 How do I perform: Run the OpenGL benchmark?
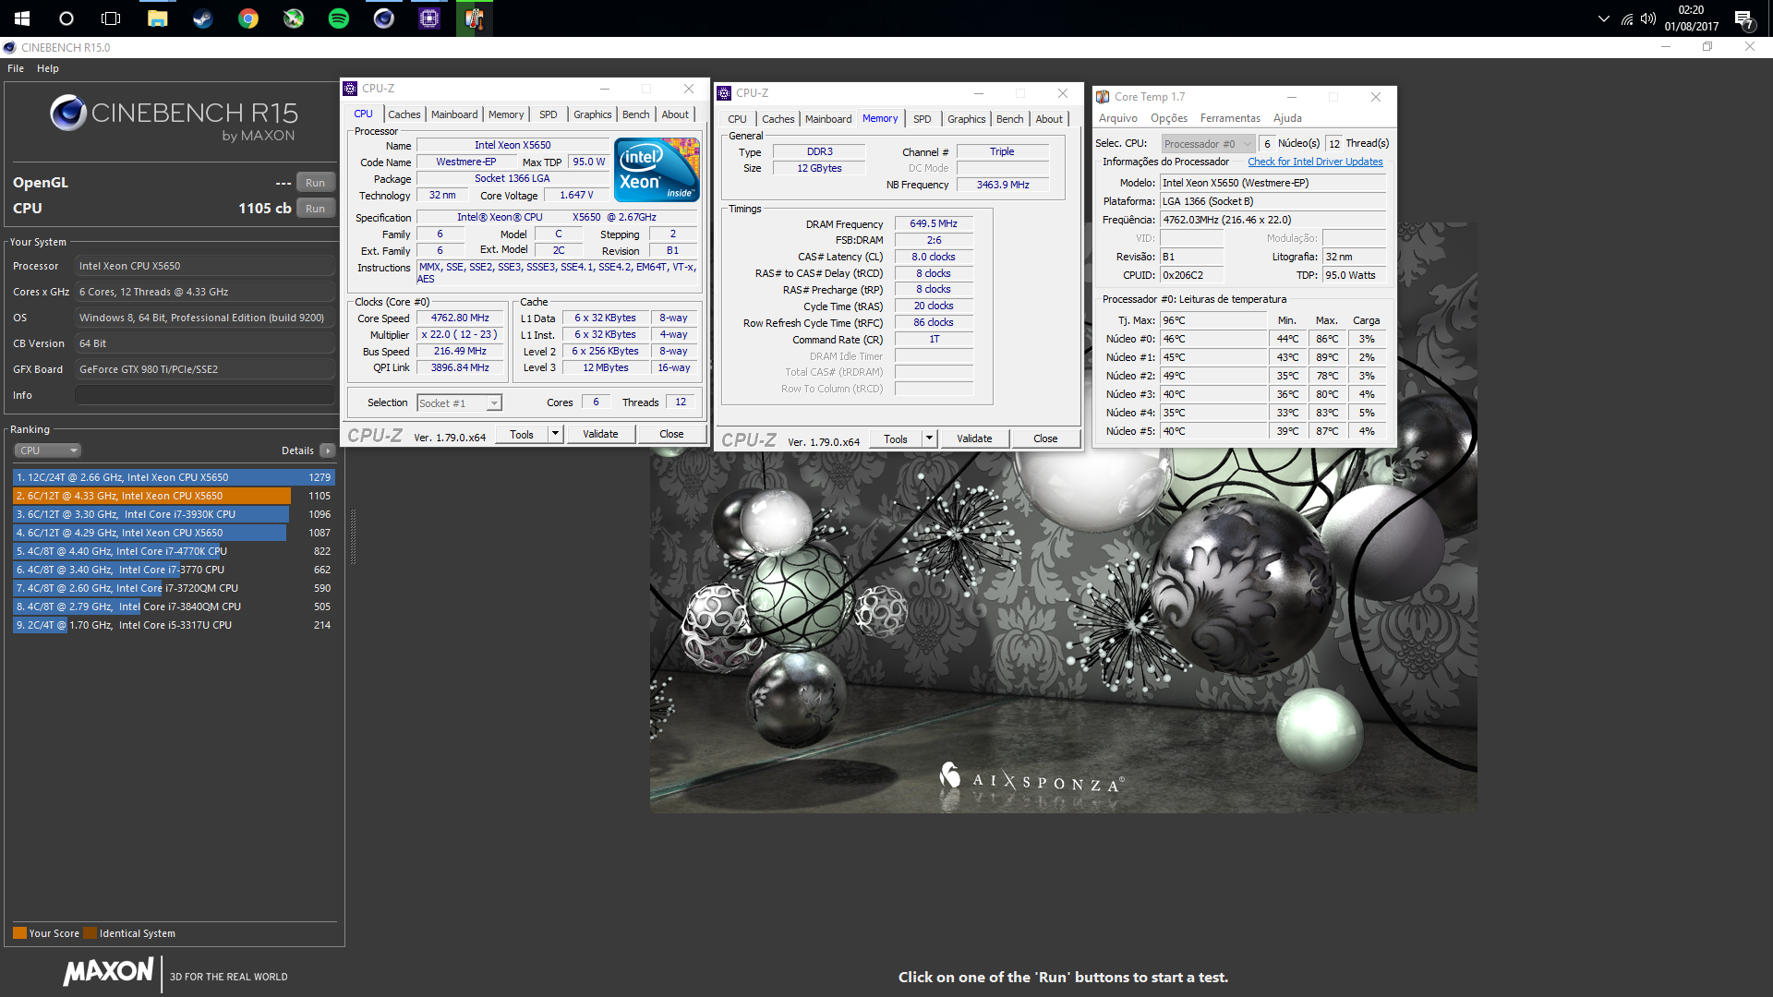pyautogui.click(x=315, y=183)
